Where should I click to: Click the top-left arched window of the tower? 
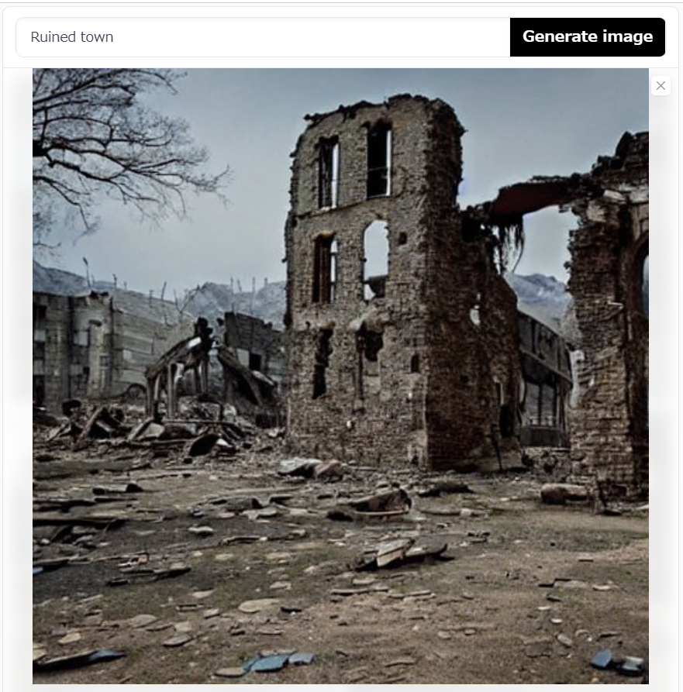(328, 172)
